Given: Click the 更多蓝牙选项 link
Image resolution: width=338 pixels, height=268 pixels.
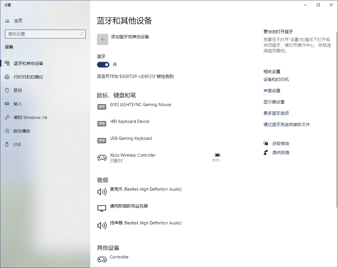Looking at the screenshot, I should [x=276, y=113].
